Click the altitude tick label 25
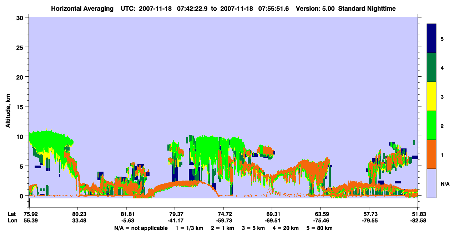 point(21,47)
